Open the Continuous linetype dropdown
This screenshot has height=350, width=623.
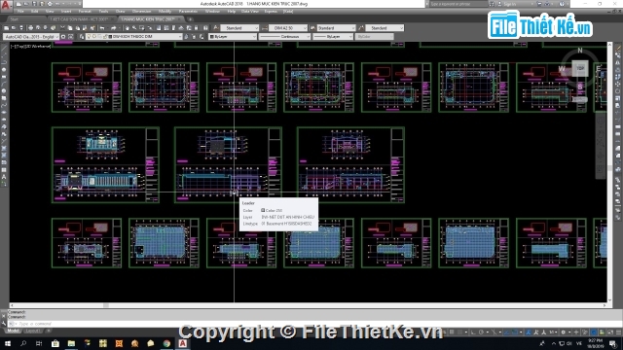coord(284,37)
